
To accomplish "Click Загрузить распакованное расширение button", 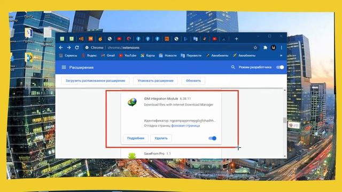I will click(95, 81).
